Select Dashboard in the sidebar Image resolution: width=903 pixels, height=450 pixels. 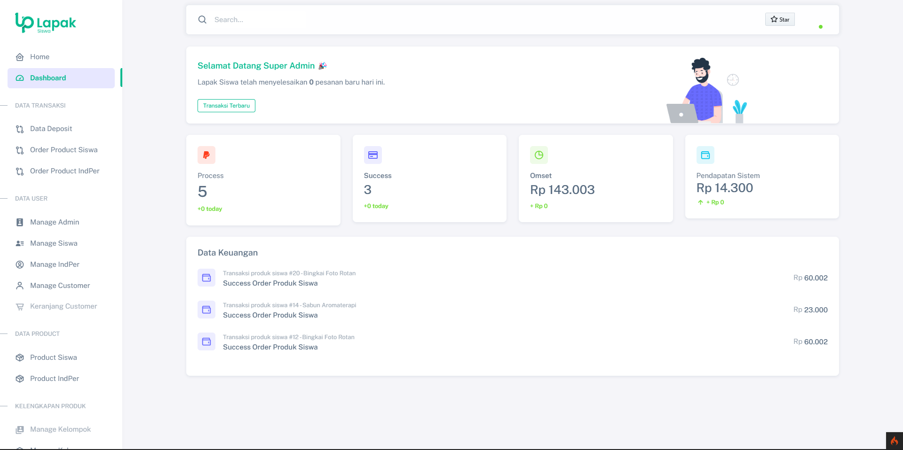point(48,78)
